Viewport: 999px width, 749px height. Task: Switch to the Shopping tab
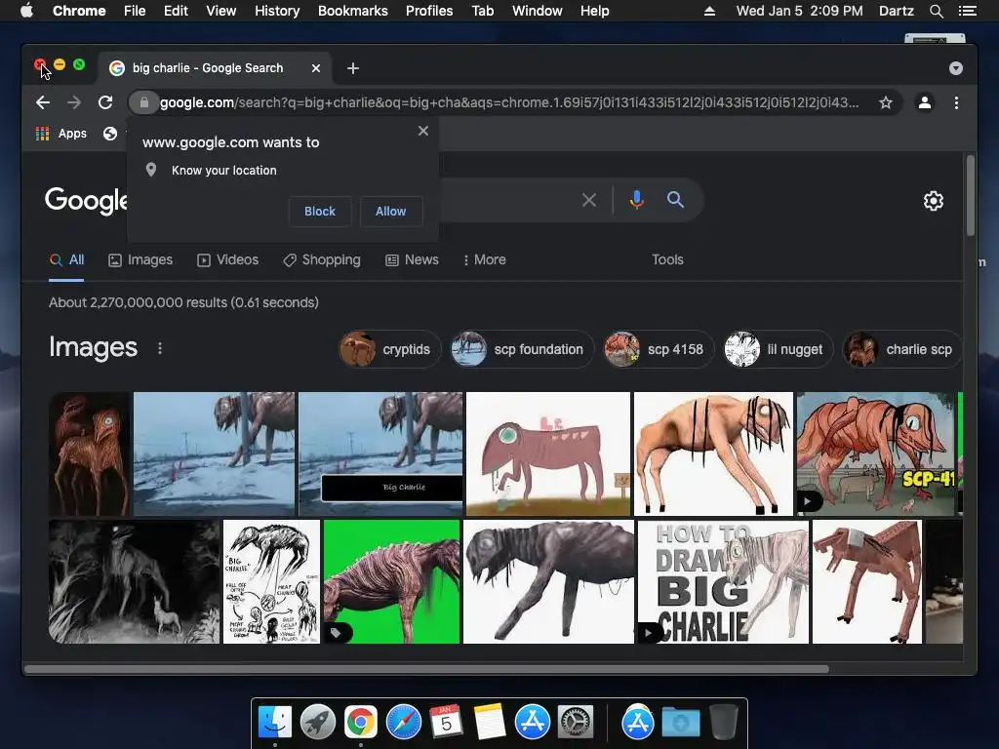coord(322,259)
